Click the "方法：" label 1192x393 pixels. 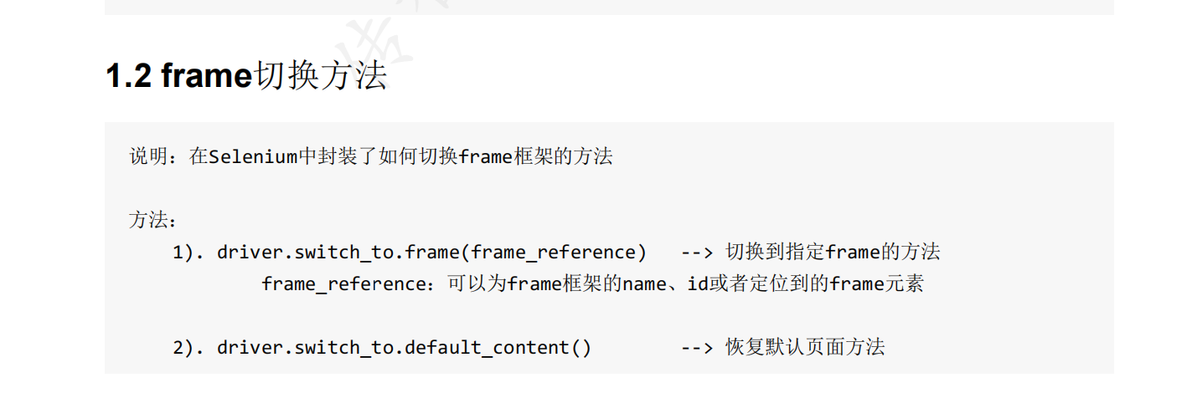point(152,220)
